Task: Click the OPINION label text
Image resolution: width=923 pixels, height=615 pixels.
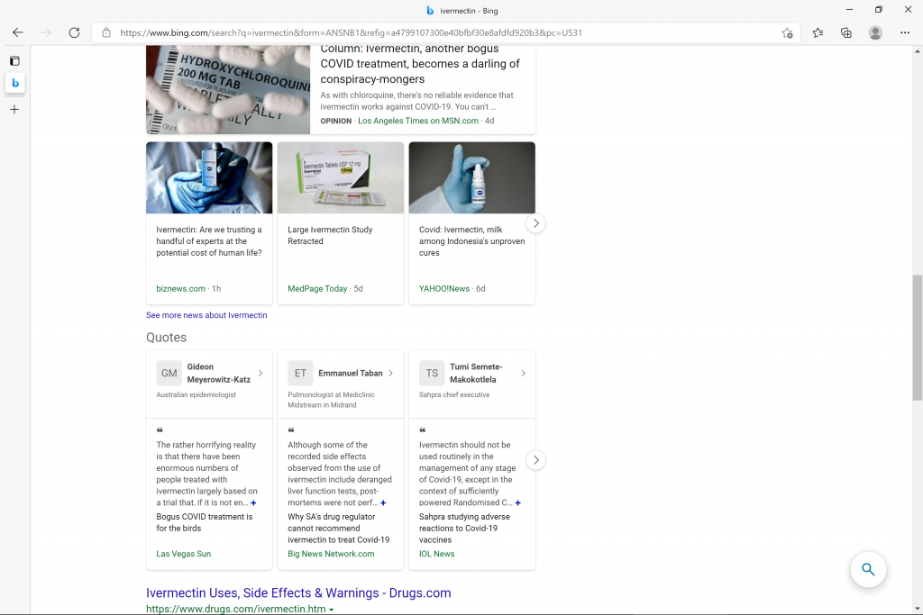Action: (x=335, y=121)
